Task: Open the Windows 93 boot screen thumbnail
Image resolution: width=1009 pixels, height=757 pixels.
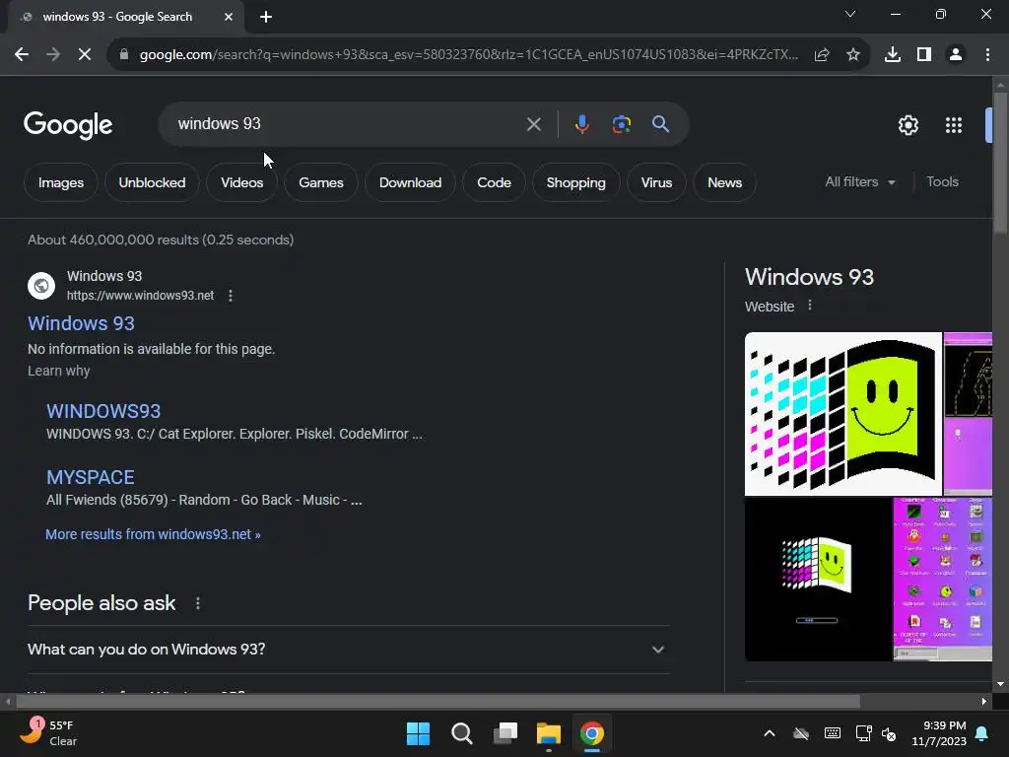Action: click(x=818, y=580)
